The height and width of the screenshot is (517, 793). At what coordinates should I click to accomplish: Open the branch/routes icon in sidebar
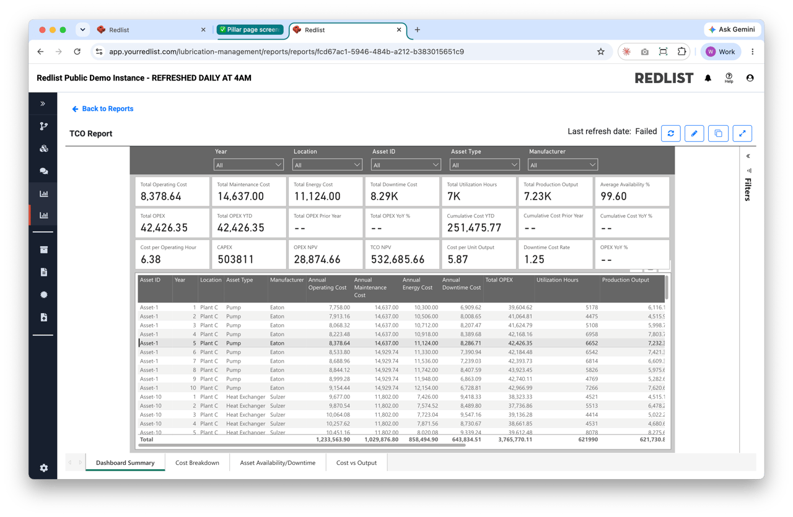43,126
